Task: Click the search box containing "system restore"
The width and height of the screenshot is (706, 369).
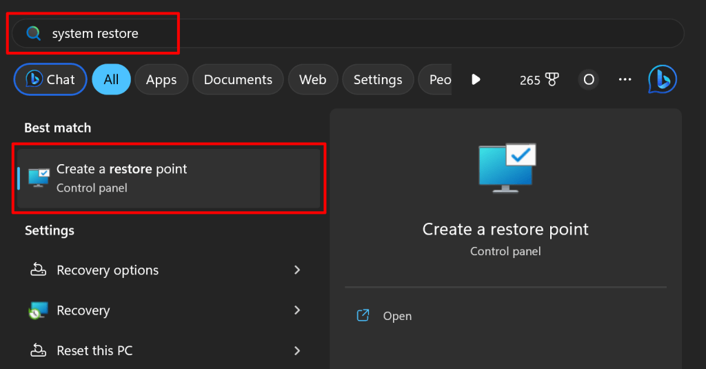Action: (x=347, y=33)
